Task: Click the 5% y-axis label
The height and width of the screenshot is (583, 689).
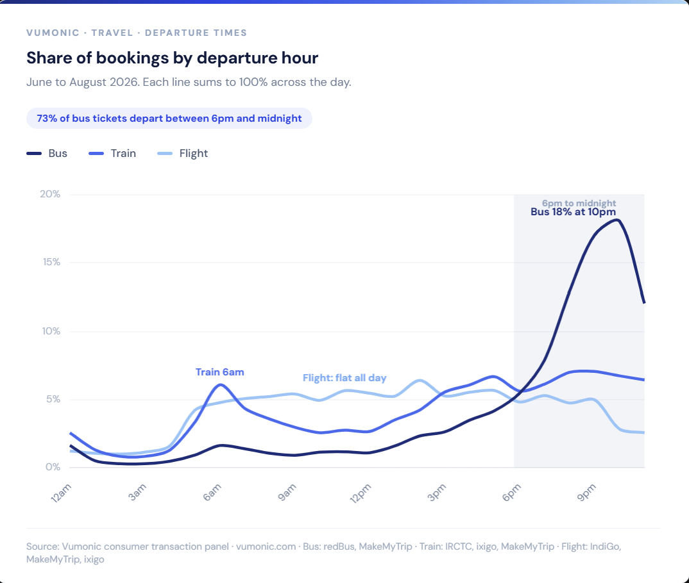Action: click(53, 399)
